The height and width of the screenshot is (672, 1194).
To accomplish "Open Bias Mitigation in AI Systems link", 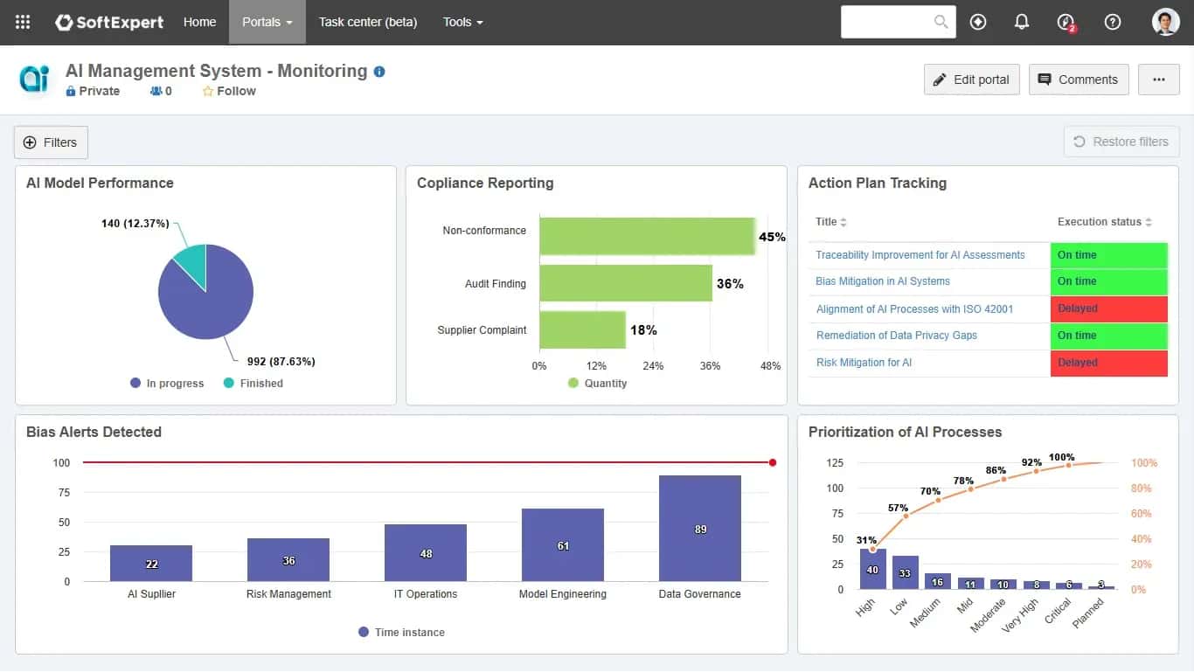I will point(883,281).
